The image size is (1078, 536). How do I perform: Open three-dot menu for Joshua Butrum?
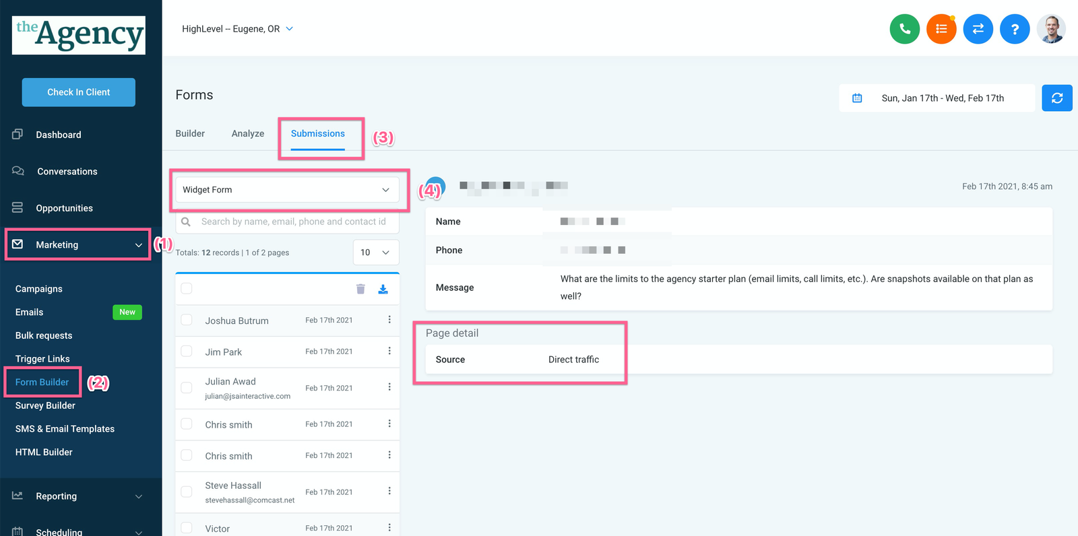(389, 320)
